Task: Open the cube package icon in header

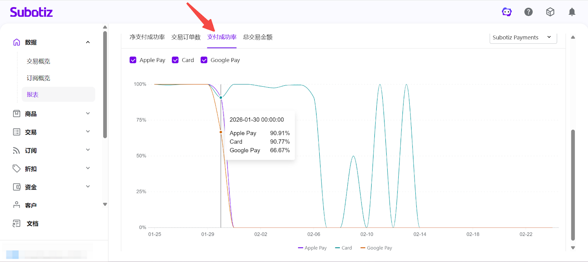Action: [x=550, y=12]
